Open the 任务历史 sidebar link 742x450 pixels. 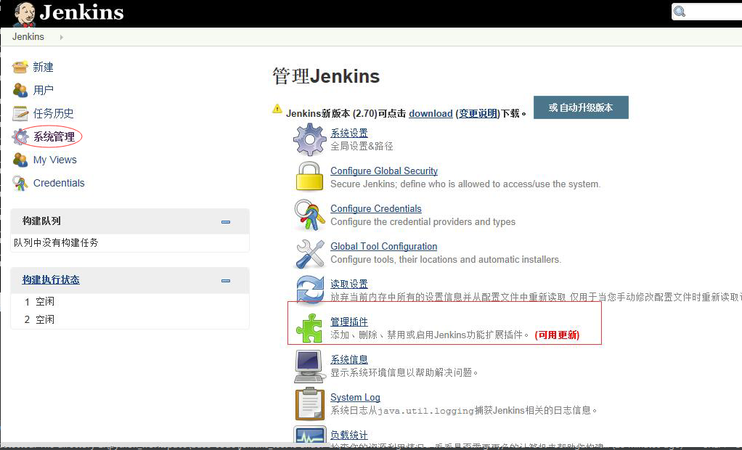pos(53,113)
